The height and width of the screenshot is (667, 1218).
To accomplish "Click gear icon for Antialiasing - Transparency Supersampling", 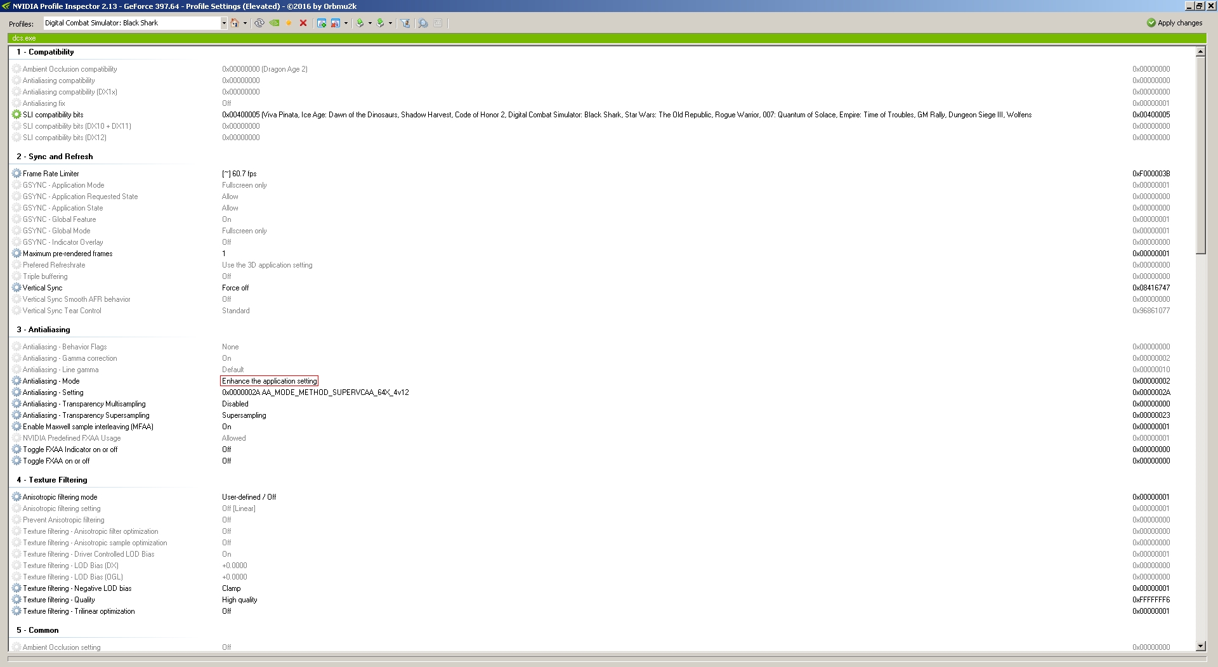I will coord(16,415).
